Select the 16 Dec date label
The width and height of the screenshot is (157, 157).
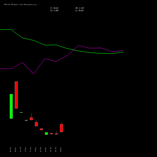tap(20, 149)
